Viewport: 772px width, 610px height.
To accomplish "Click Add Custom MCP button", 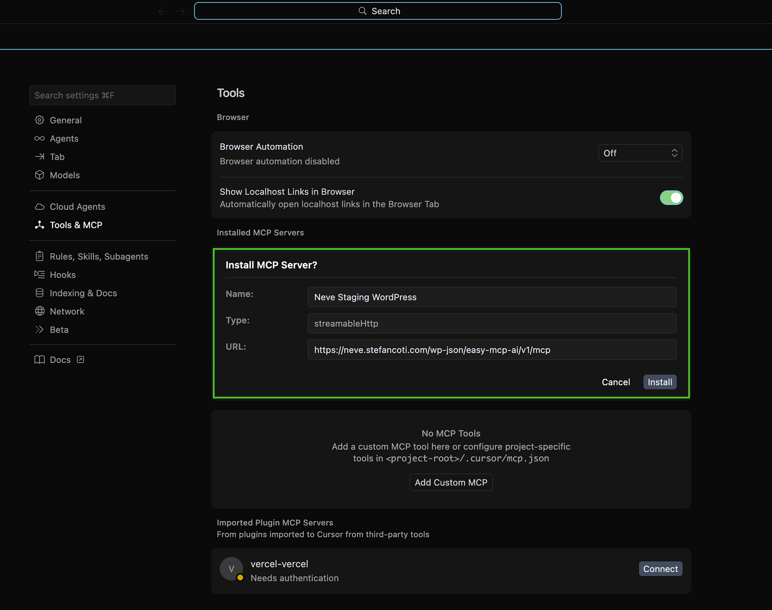I will [451, 482].
